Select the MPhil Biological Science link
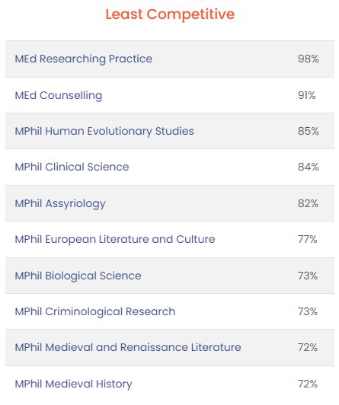The width and height of the screenshot is (339, 405). coord(78,276)
